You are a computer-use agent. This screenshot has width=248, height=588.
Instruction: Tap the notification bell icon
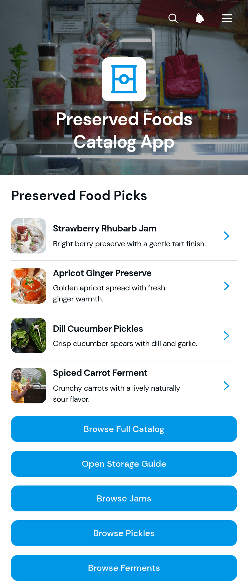(x=200, y=18)
